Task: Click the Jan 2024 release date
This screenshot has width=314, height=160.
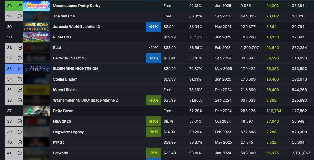Action: 223,153
